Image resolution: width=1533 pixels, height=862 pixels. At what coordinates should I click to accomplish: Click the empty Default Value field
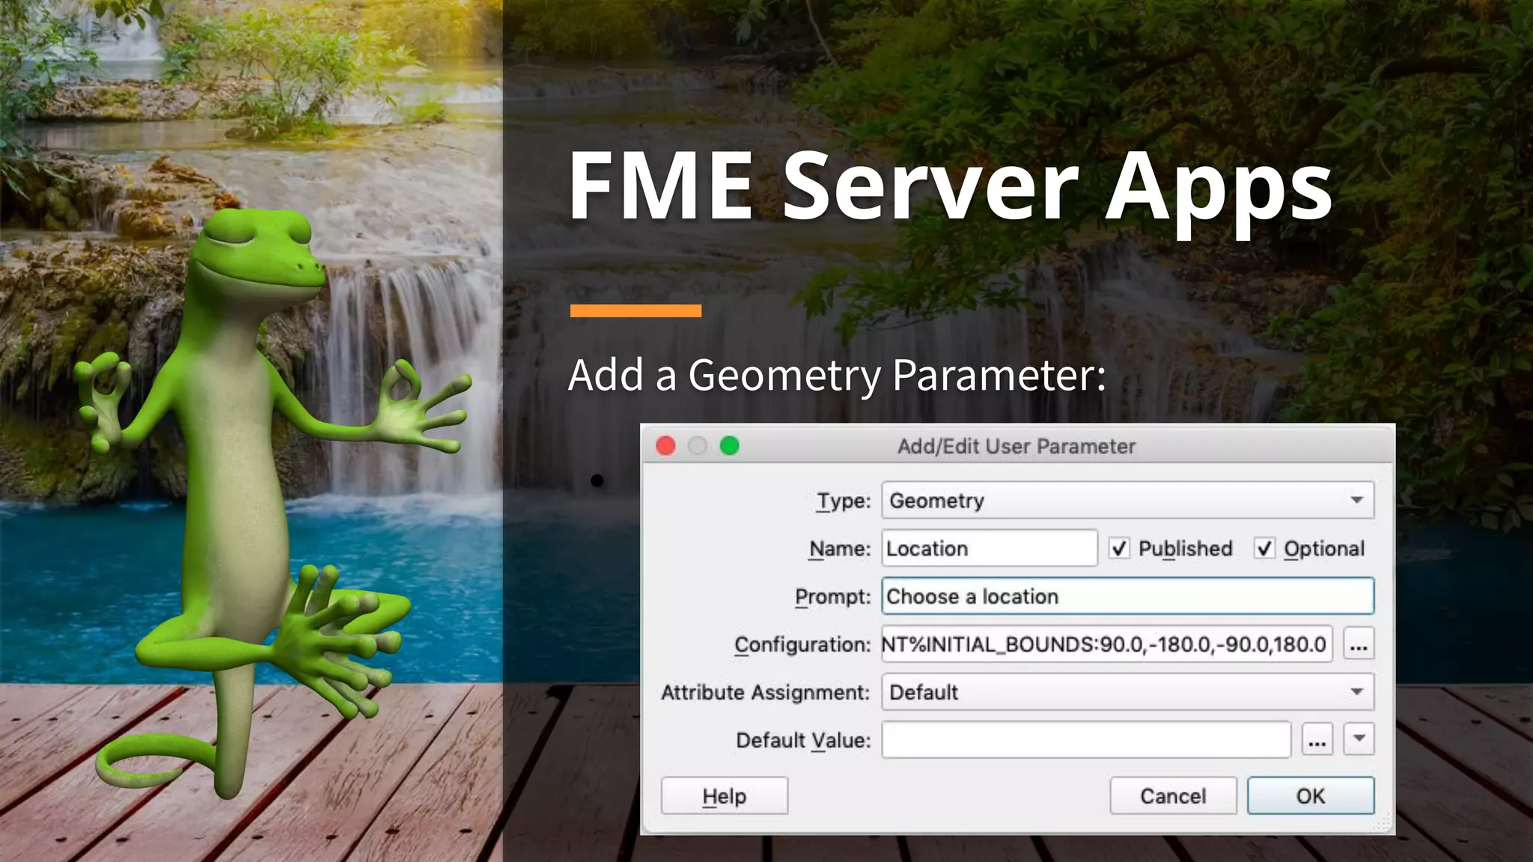pyautogui.click(x=1085, y=740)
